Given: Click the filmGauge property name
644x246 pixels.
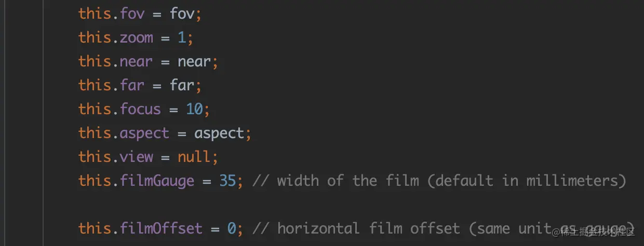Looking at the screenshot, I should [157, 181].
